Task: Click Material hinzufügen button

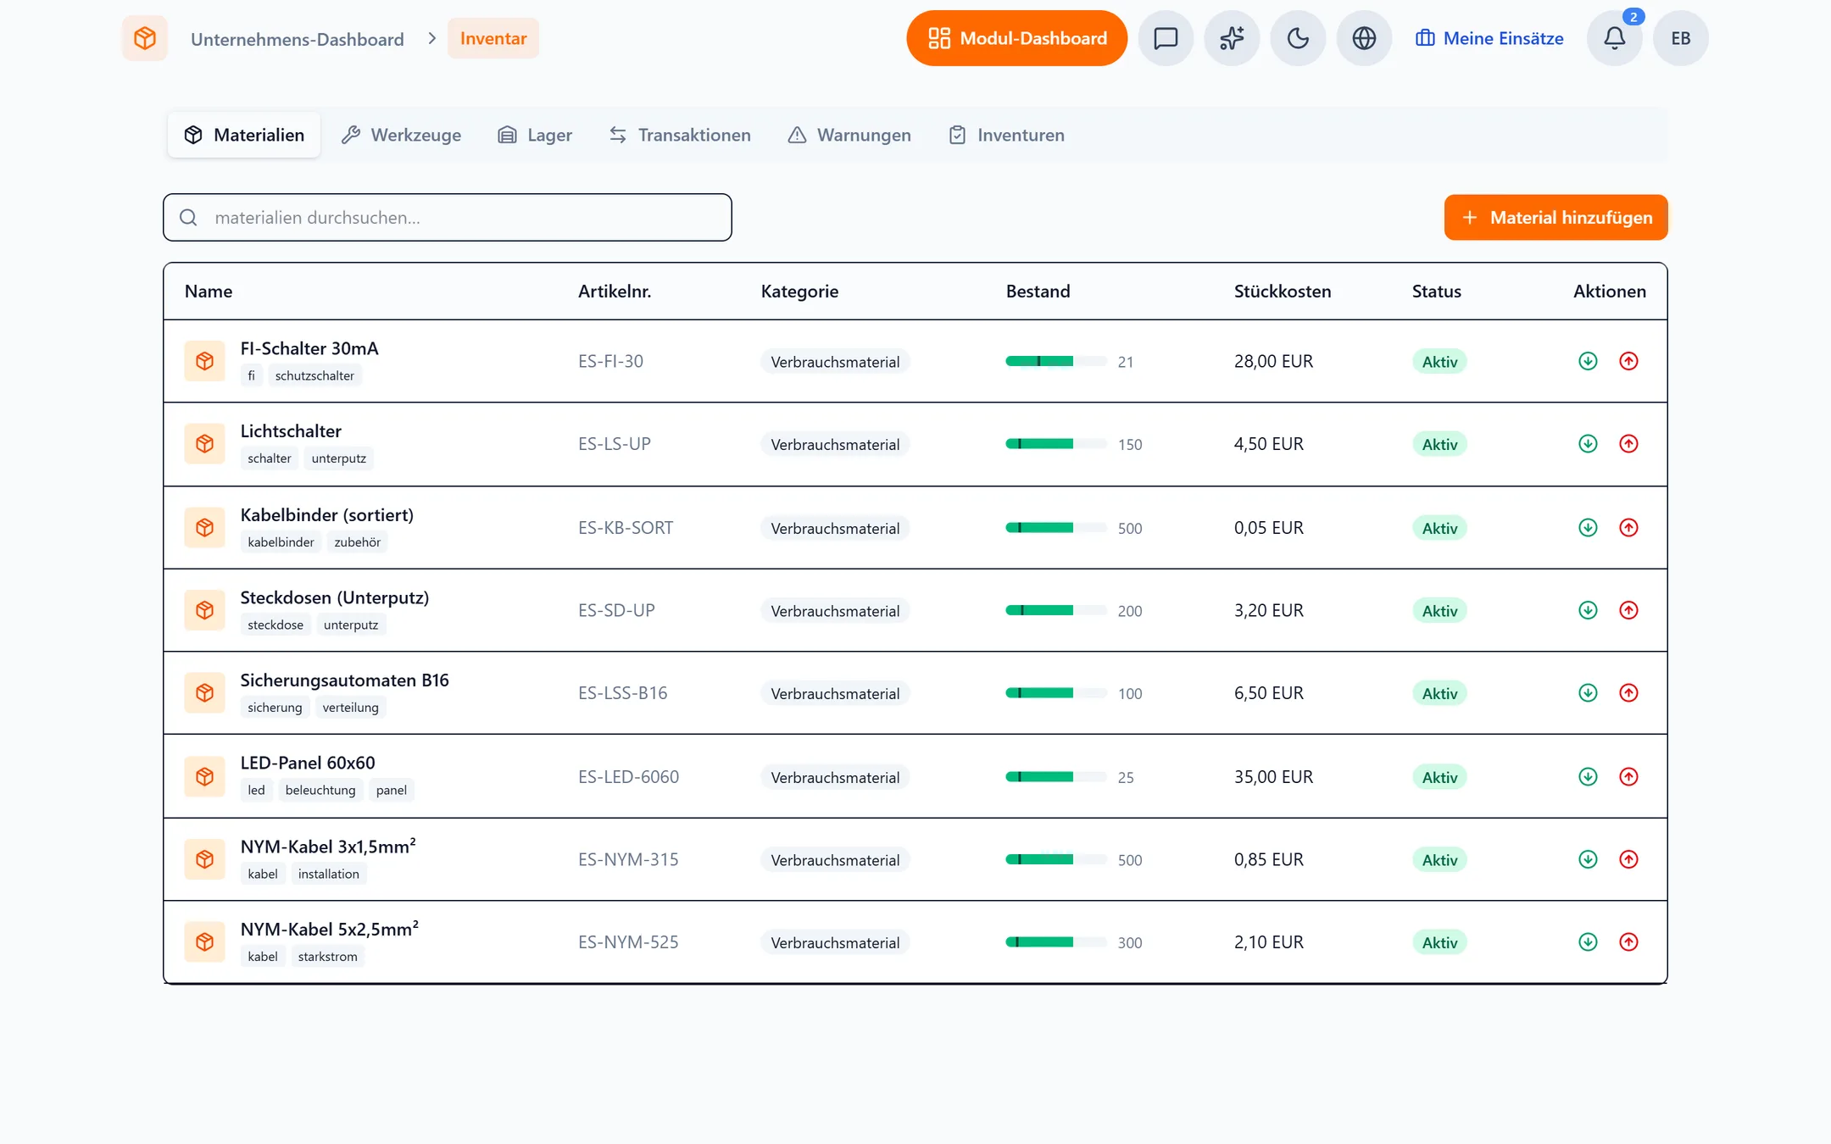Action: pyautogui.click(x=1556, y=218)
